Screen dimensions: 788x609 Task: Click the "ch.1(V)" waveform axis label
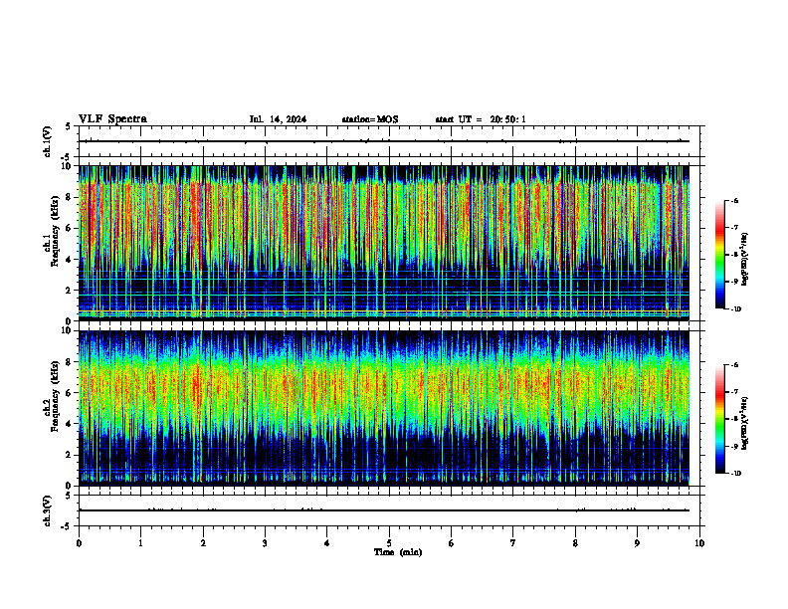tap(48, 141)
